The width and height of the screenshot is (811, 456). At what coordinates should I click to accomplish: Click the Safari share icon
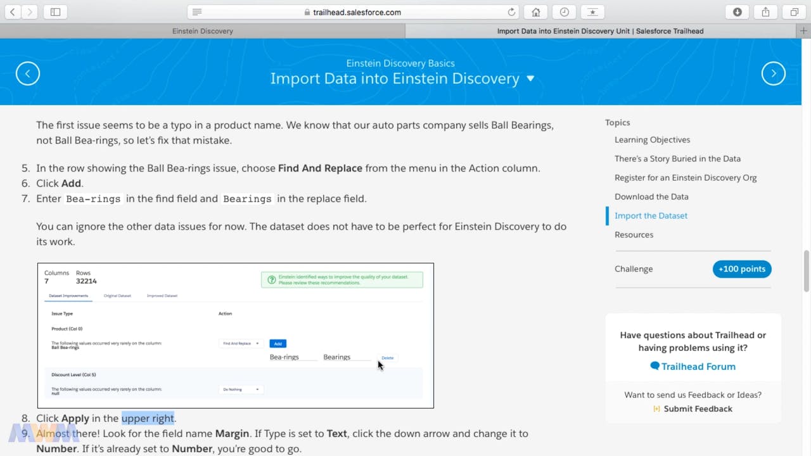[765, 12]
